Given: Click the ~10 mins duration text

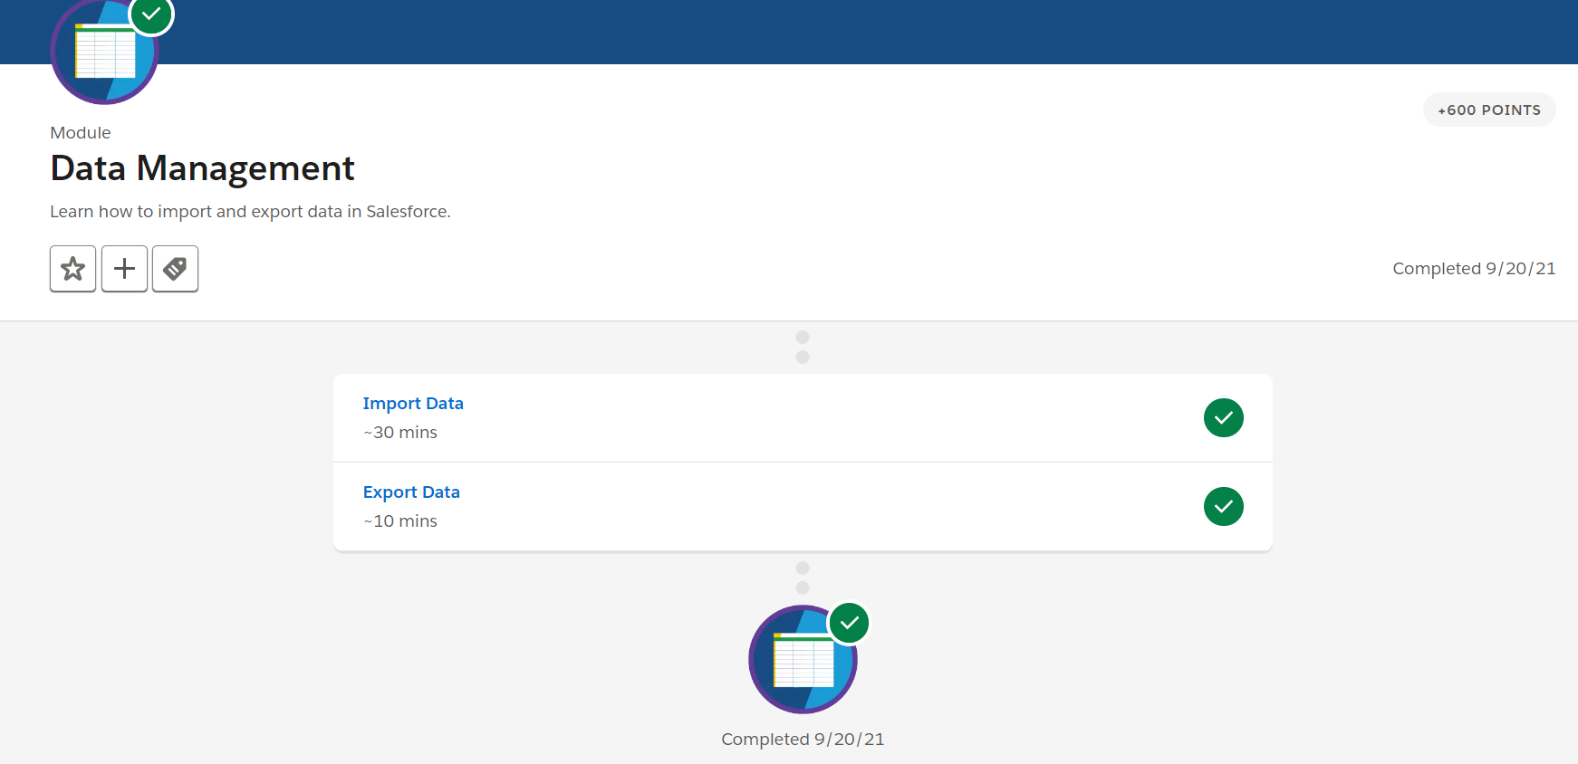Looking at the screenshot, I should (x=400, y=520).
